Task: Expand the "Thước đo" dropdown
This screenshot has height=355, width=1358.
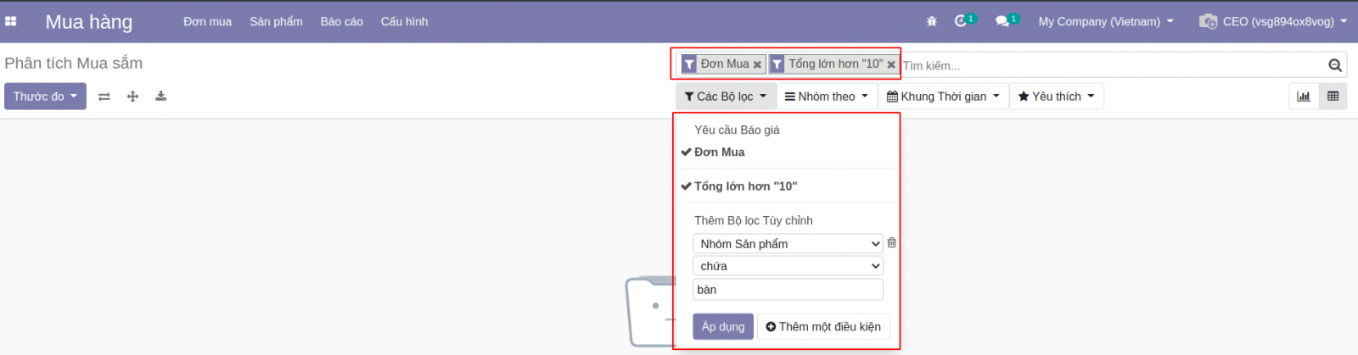Action: click(45, 97)
